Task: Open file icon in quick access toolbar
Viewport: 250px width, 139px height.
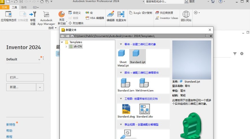Action: click(x=16, y=2)
